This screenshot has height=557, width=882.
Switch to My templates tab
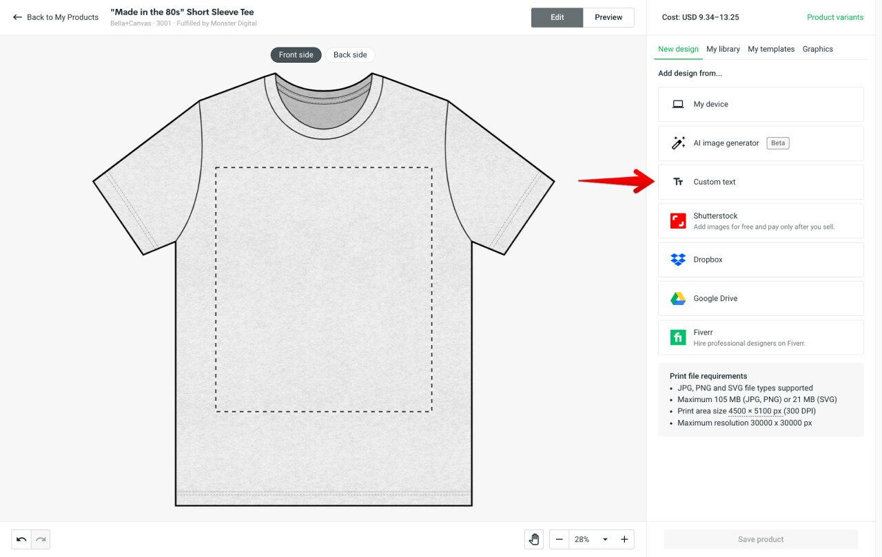[771, 49]
